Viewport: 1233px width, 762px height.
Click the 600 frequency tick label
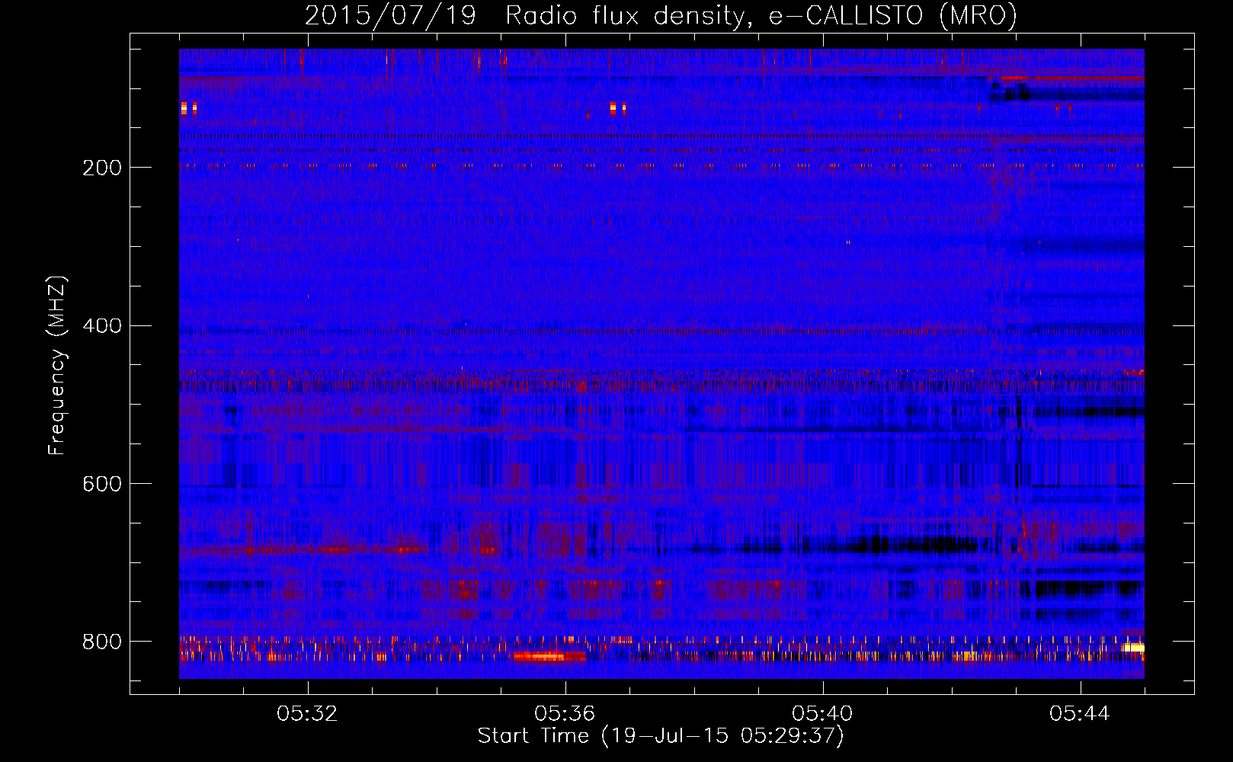(101, 485)
